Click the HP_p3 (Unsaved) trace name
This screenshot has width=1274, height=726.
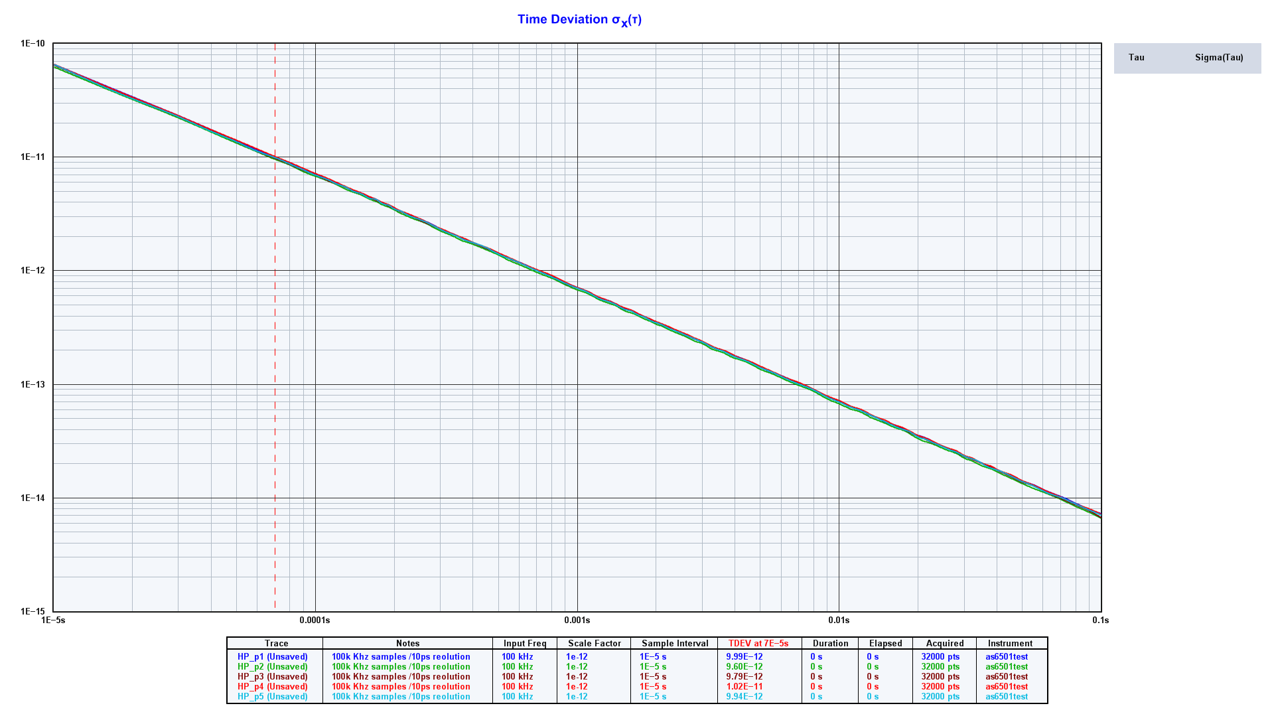click(272, 676)
